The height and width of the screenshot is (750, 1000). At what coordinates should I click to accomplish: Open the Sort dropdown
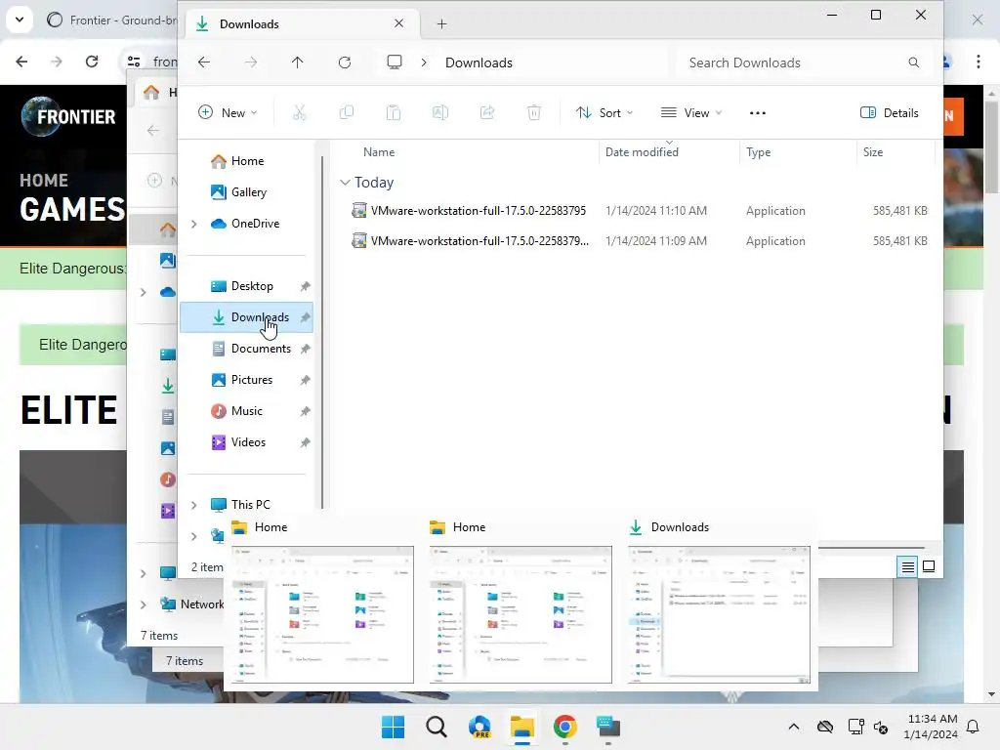604,113
